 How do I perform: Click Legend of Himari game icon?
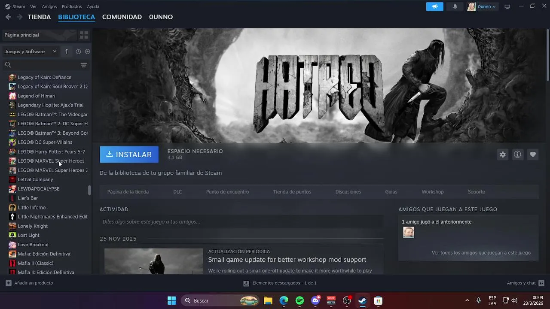[12, 96]
